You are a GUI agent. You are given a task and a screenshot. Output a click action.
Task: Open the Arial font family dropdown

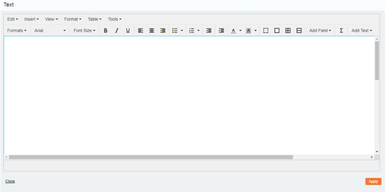point(50,31)
